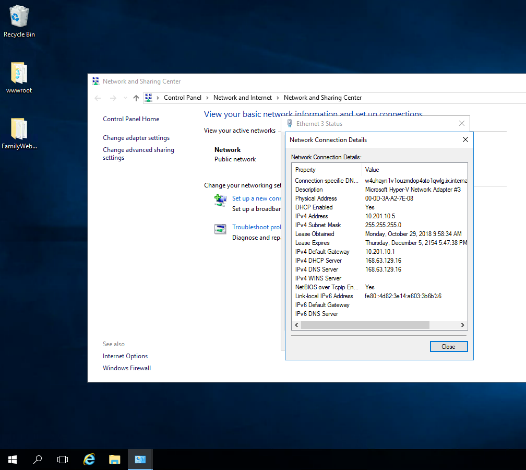The width and height of the screenshot is (526, 470).
Task: Click the Windows Start button
Action: (x=13, y=460)
